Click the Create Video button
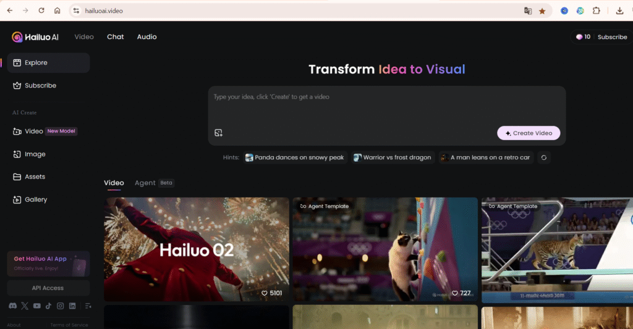The image size is (633, 329). point(529,133)
